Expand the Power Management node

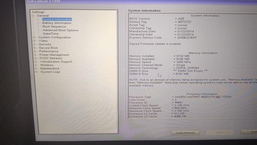point(35,55)
